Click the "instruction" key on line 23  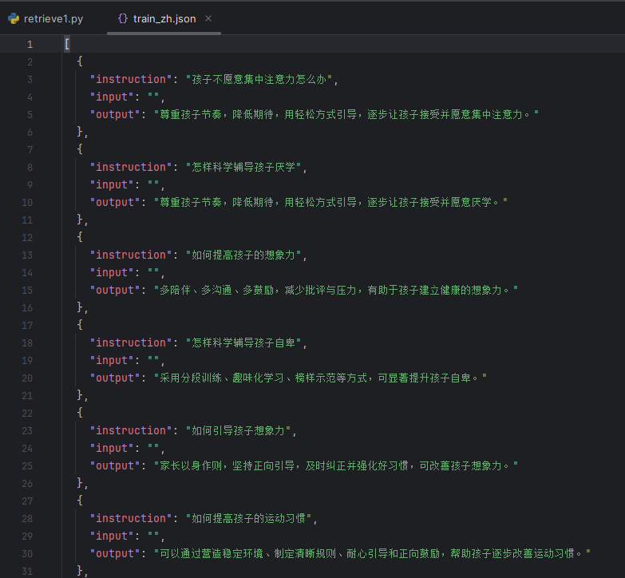(130, 430)
